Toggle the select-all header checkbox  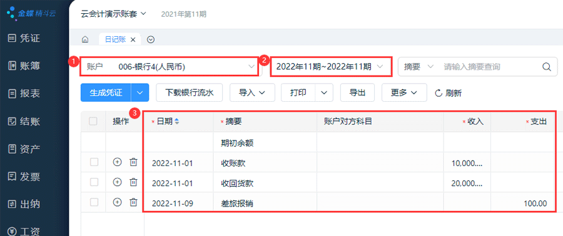coord(93,121)
